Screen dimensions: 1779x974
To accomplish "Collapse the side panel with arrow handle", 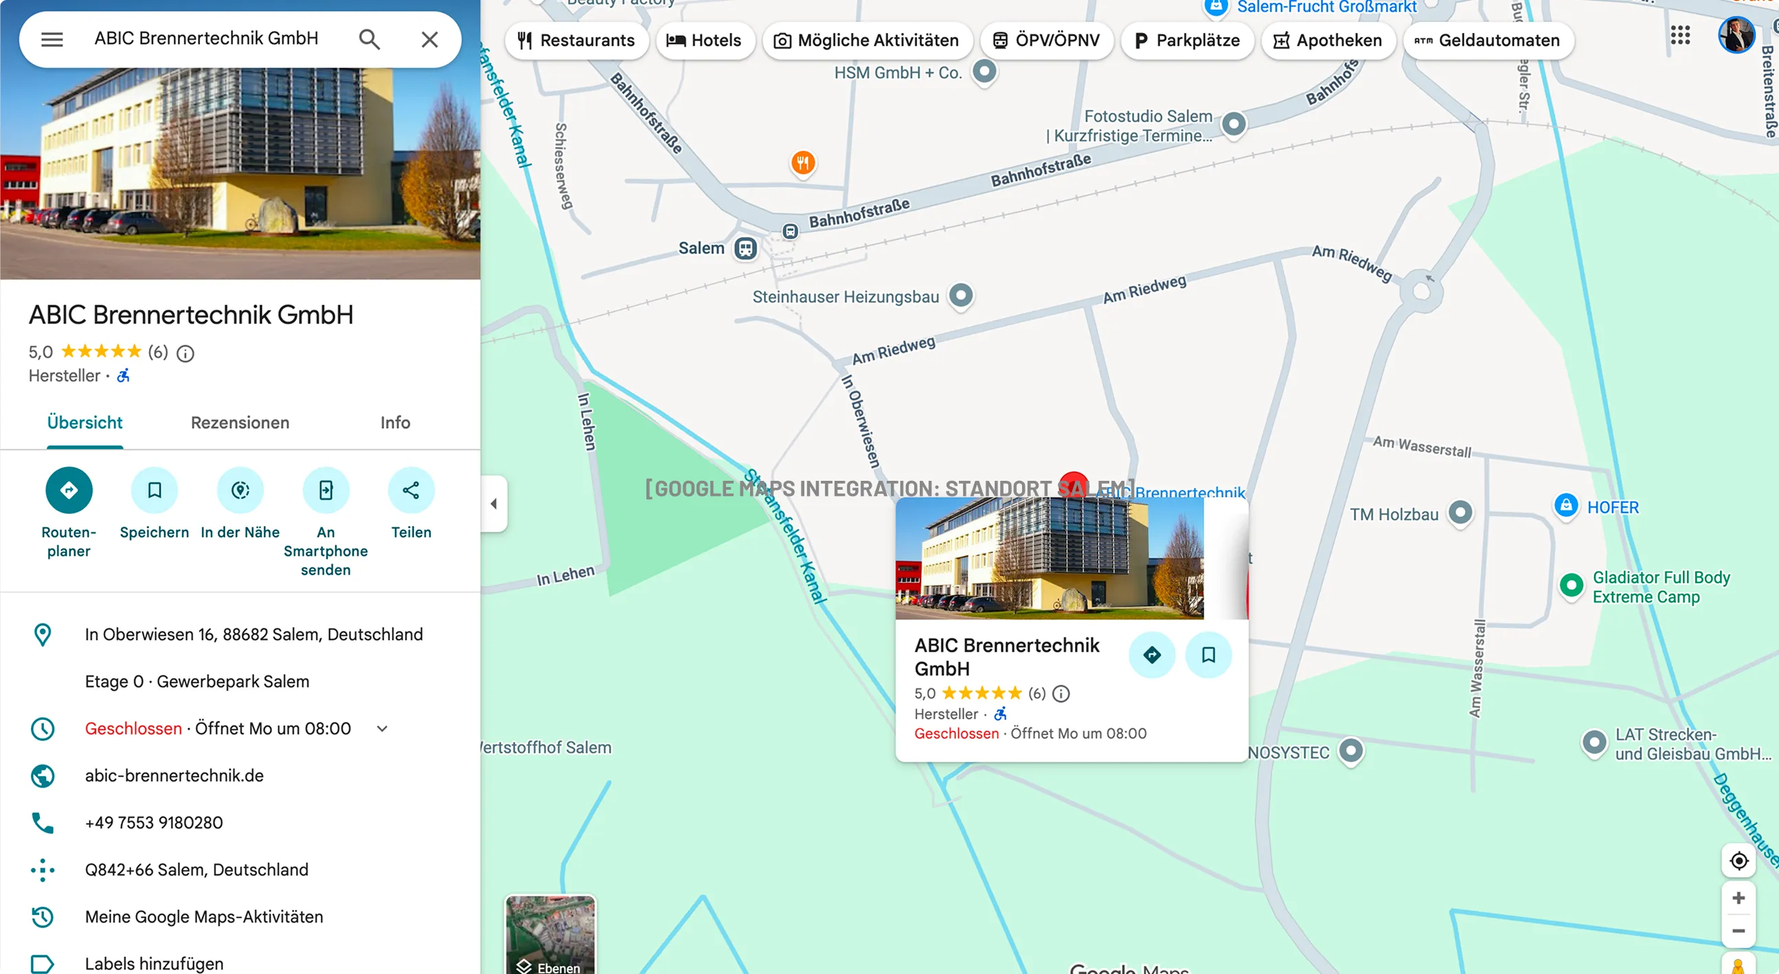I will 494,503.
